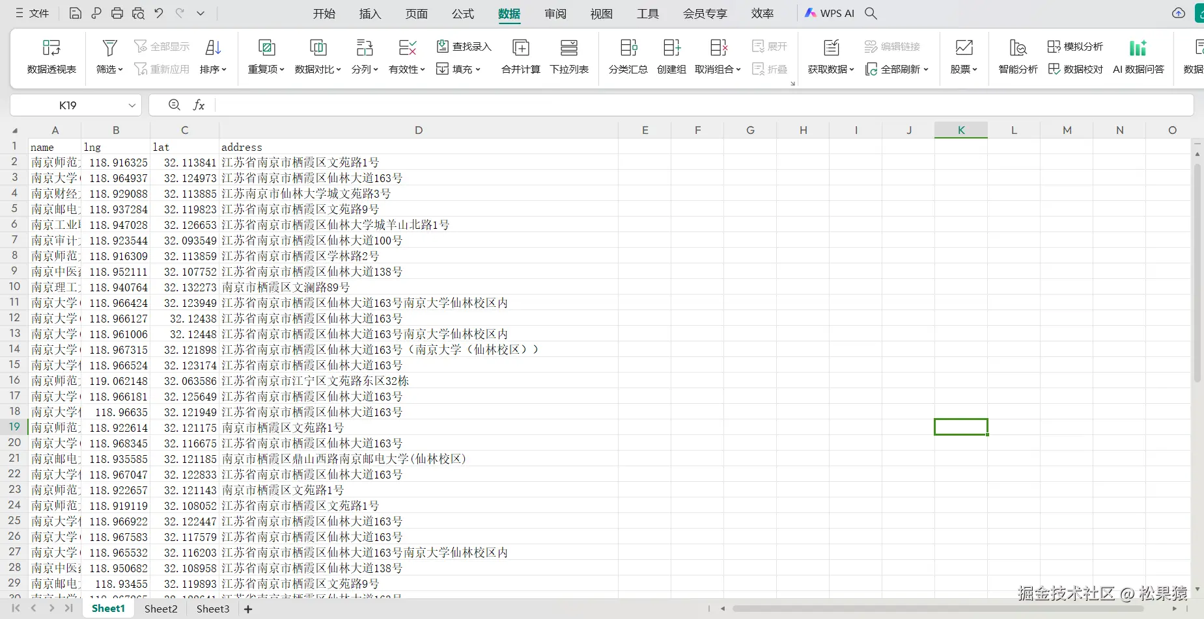The image size is (1204, 619).
Task: Click the WPS AI button
Action: pyautogui.click(x=830, y=13)
